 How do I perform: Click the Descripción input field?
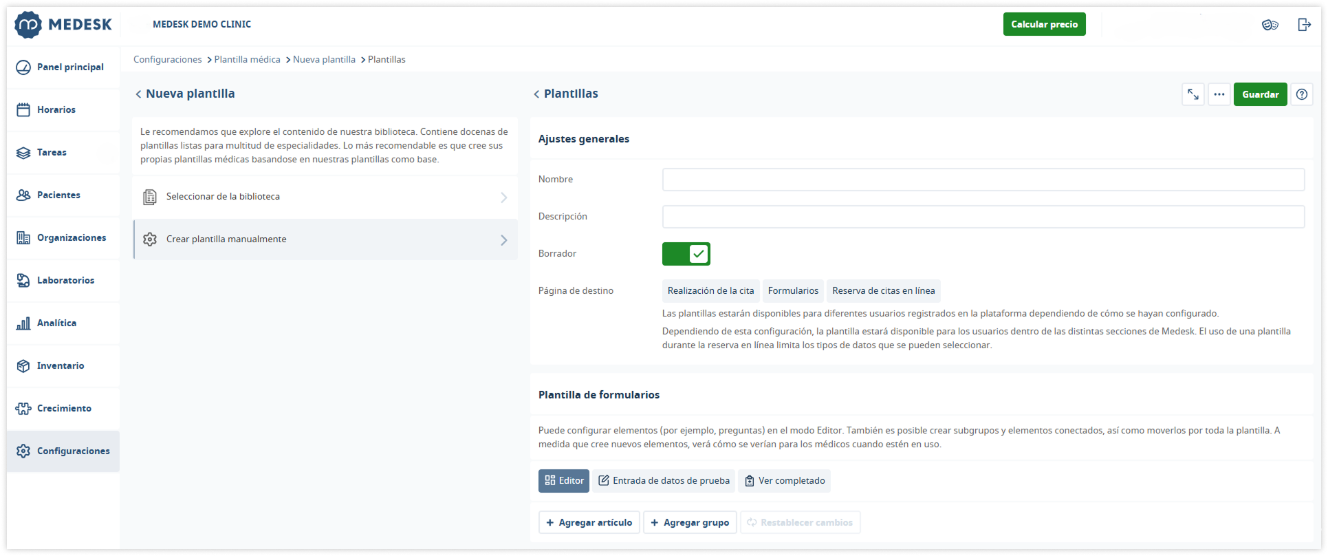983,217
